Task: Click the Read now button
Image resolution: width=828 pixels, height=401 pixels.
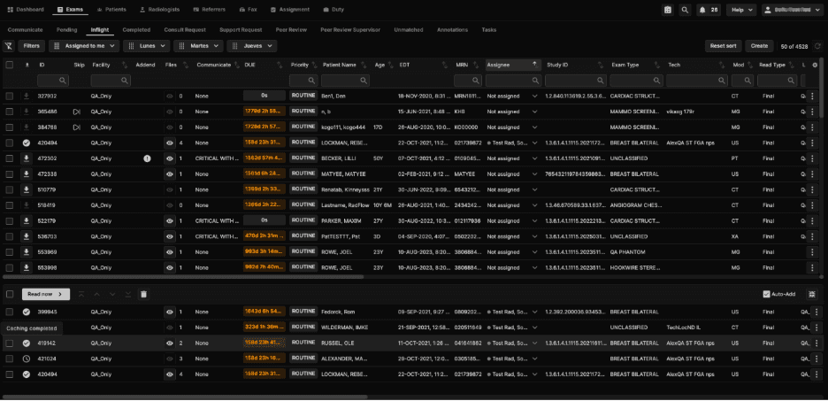Action: [45, 294]
